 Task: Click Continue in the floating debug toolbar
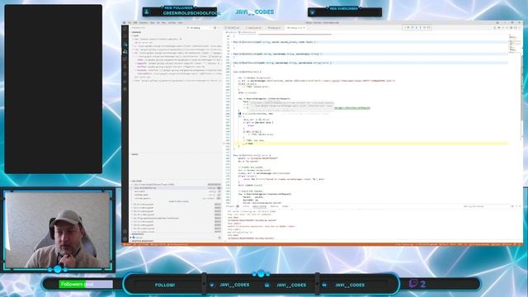(408, 27)
